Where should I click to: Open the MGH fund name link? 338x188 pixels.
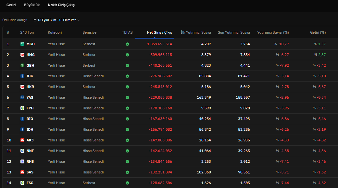click(31, 44)
